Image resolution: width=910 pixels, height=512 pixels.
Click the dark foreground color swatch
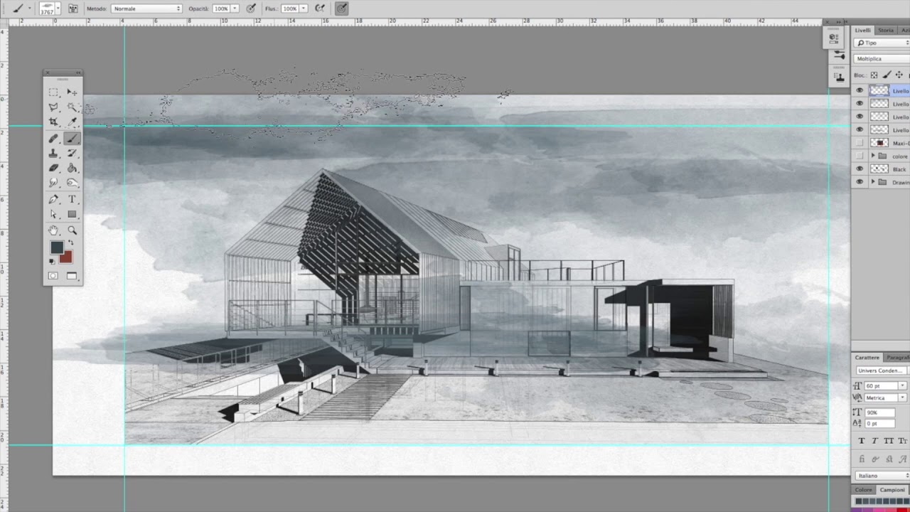(x=57, y=247)
